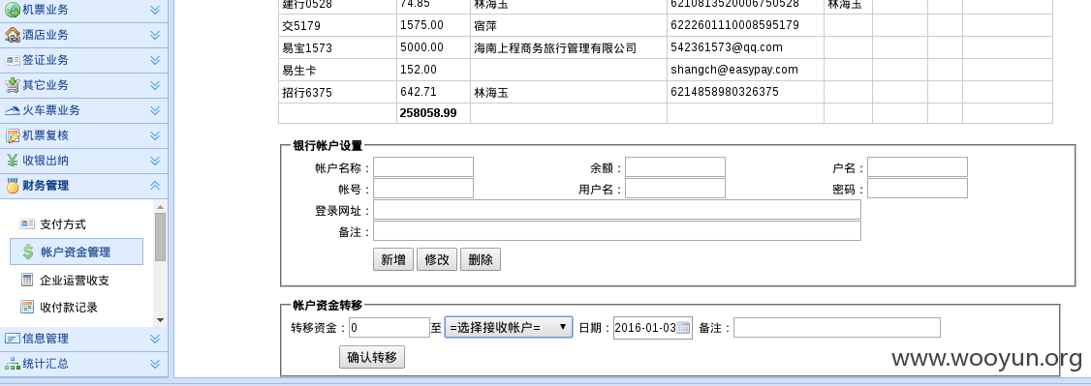Click the 机票业务 globe icon
Screen dimensions: 1091x386
(13, 10)
